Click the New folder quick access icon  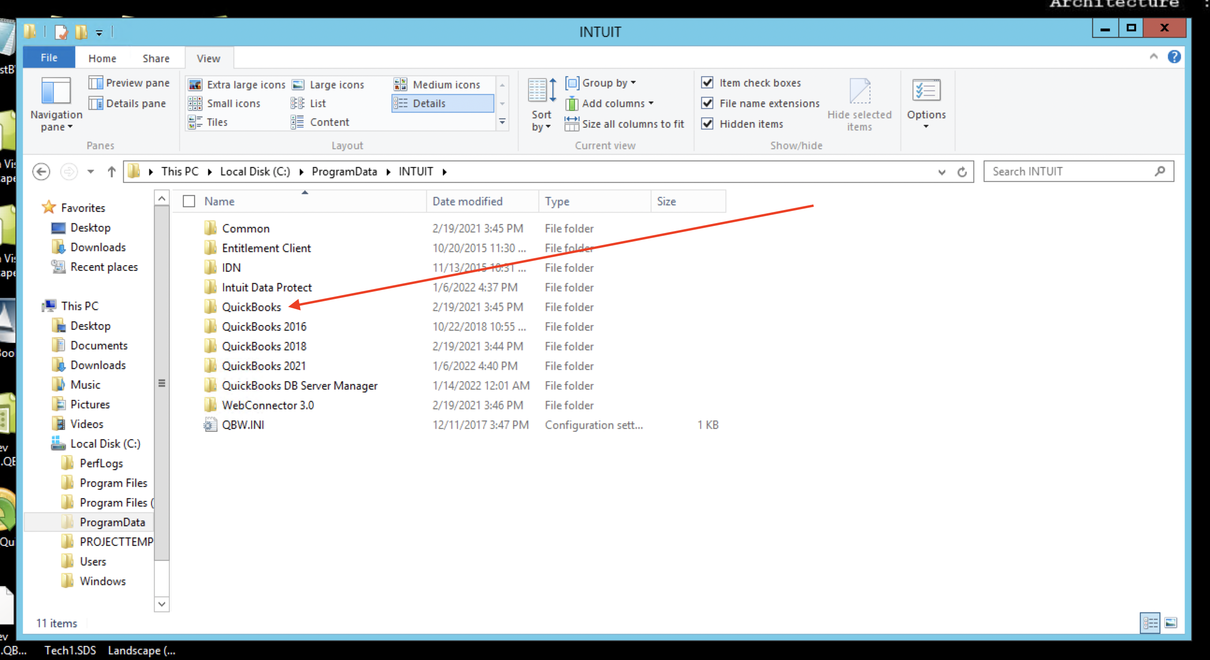click(81, 32)
